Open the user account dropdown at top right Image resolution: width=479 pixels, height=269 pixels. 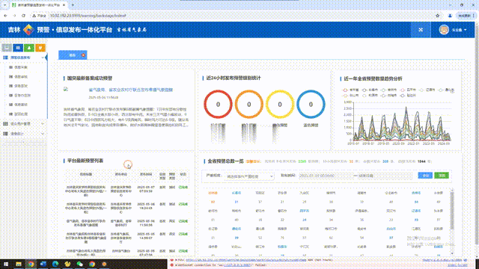[454, 30]
